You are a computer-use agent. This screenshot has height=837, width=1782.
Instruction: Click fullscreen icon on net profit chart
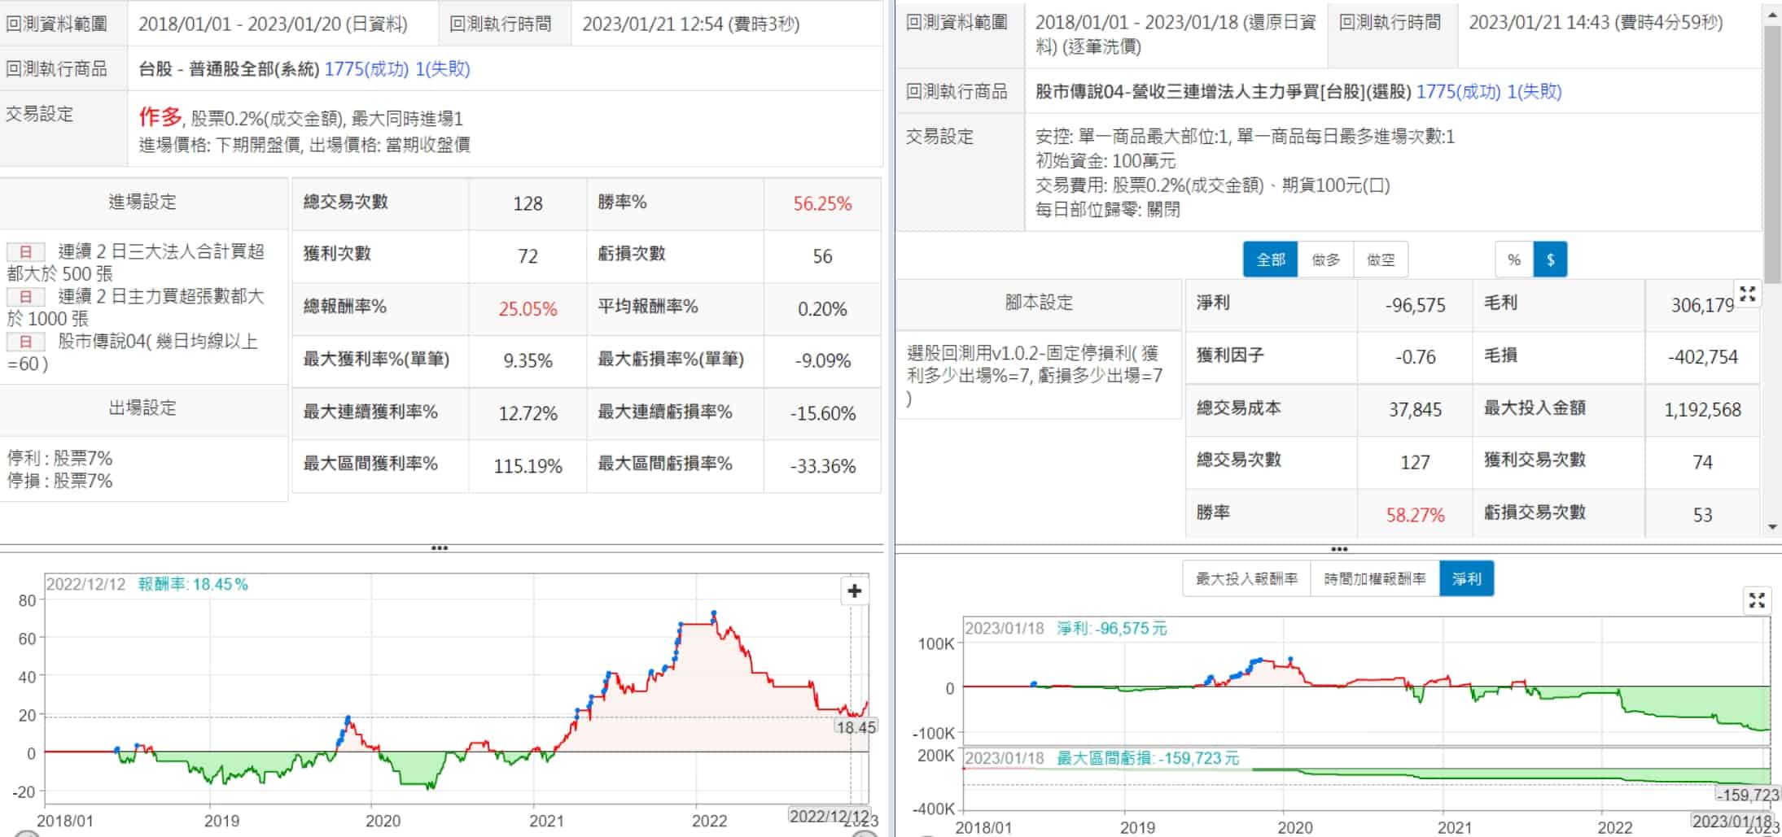coord(1756,601)
